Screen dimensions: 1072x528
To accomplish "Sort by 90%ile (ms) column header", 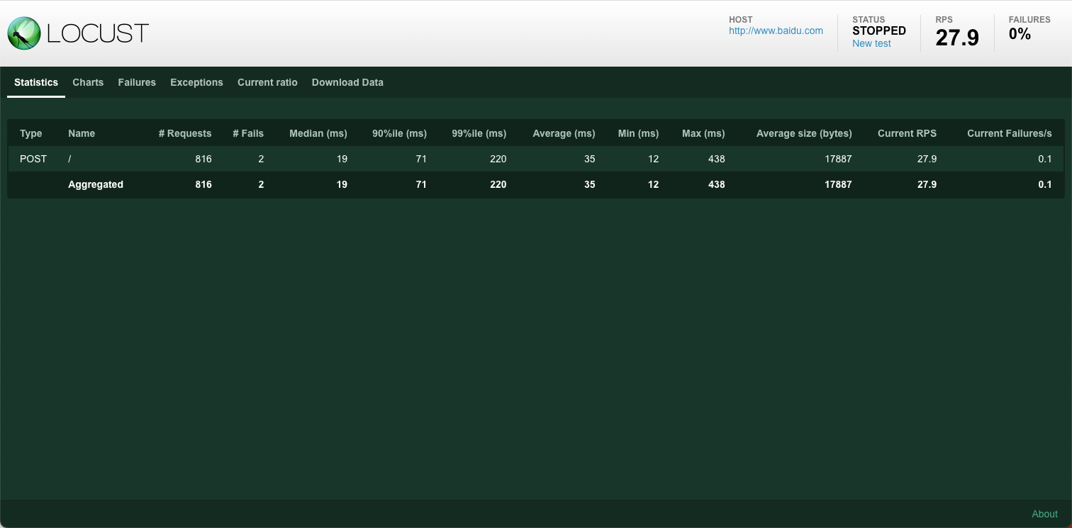I will coord(399,133).
